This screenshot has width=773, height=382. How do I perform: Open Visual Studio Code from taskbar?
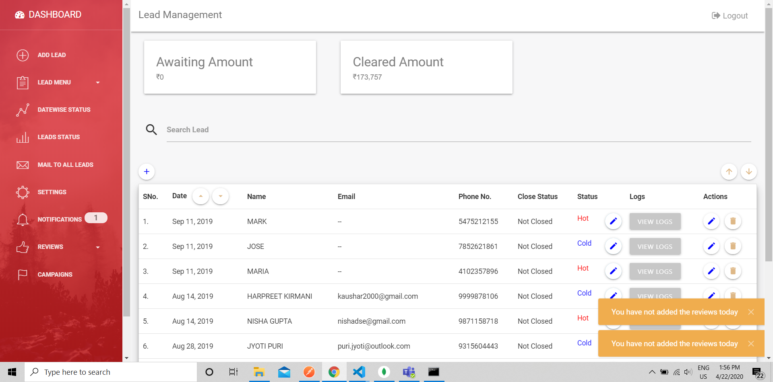point(359,372)
